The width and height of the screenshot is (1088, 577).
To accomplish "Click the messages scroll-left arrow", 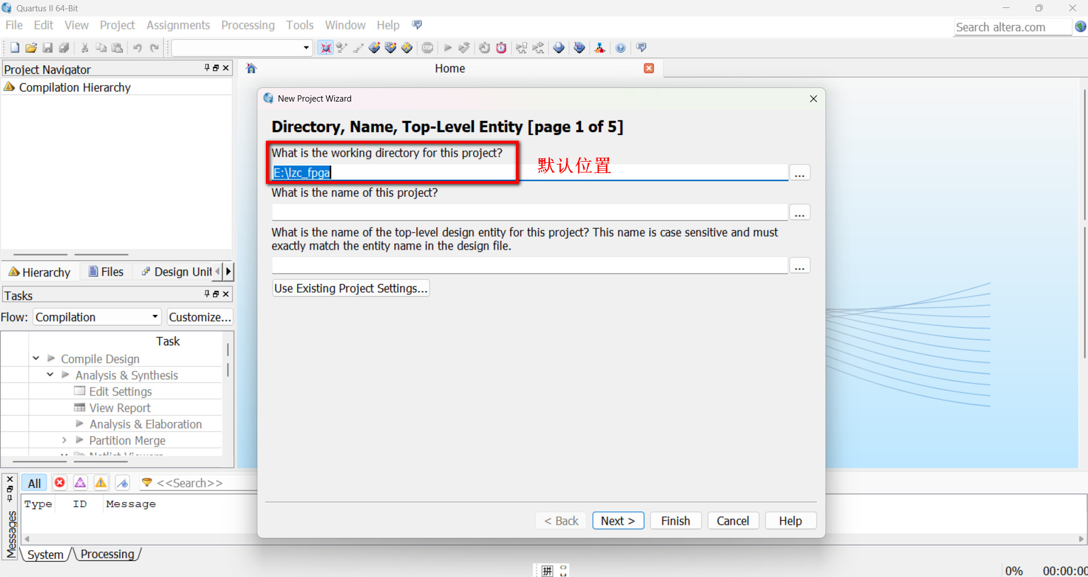I will point(27,539).
